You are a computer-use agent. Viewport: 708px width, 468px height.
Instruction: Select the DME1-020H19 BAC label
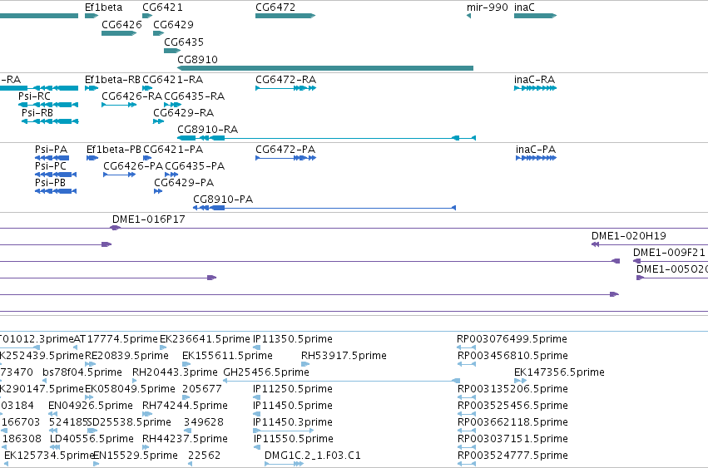pyautogui.click(x=629, y=236)
